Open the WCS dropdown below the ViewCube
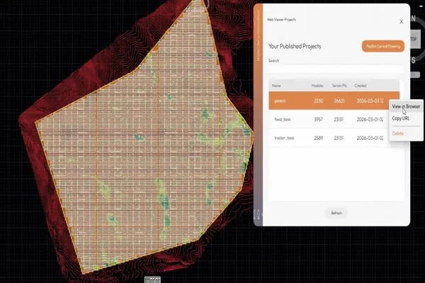 (x=415, y=74)
